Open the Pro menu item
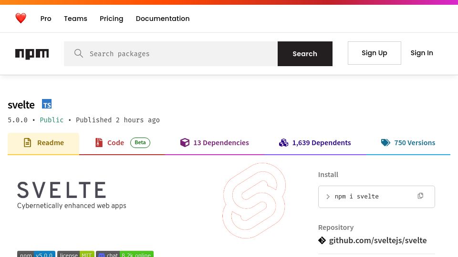This screenshot has width=458, height=257. tap(46, 19)
